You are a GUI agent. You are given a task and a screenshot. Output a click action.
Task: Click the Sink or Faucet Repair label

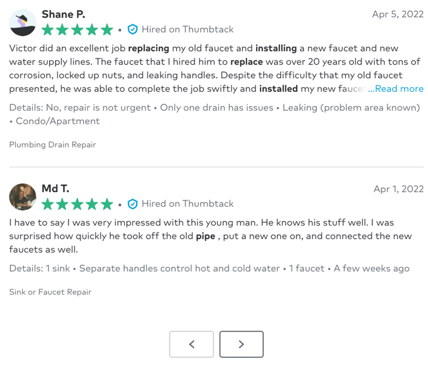pyautogui.click(x=51, y=292)
